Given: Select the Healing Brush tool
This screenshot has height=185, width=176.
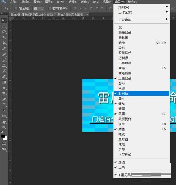Looking at the screenshot, I should click(4, 55).
